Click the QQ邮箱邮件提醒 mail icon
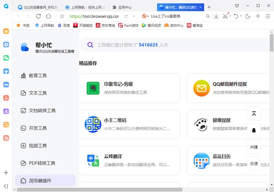This screenshot has height=192, width=274. [x=201, y=88]
